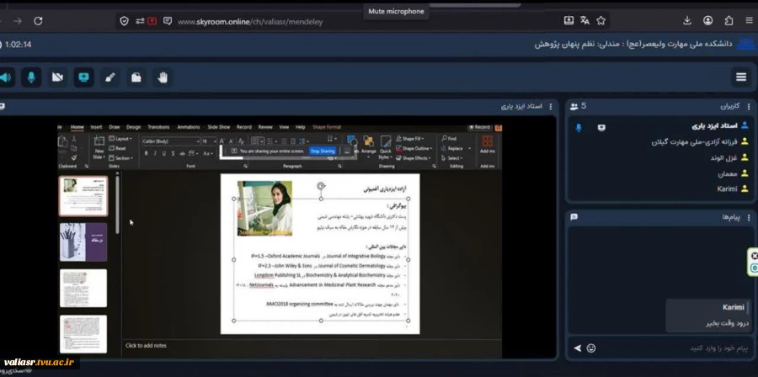The width and height of the screenshot is (758, 377).
Task: Open site permissions icon in address bar
Action: [140, 21]
